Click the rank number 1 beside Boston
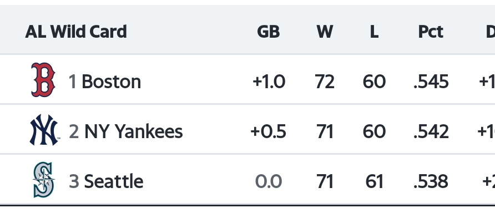Viewport: 495px width, 213px height. pyautogui.click(x=73, y=82)
